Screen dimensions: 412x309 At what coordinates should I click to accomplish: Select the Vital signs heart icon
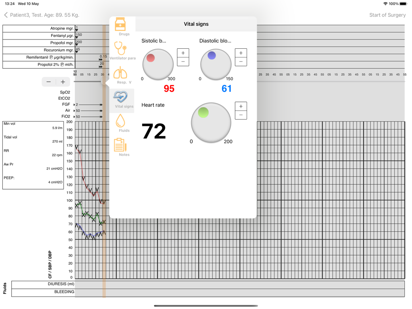[x=121, y=97]
